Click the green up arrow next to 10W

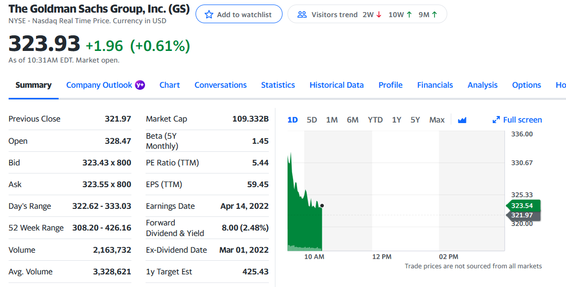tap(409, 15)
